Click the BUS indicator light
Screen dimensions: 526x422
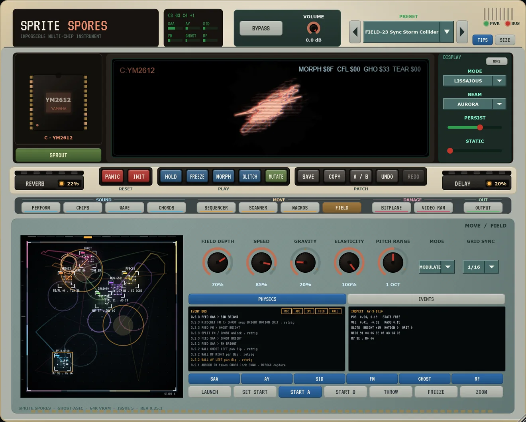coord(508,23)
